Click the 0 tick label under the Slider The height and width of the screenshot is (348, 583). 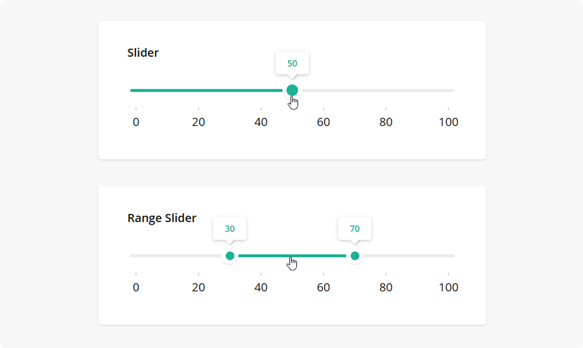(x=136, y=122)
